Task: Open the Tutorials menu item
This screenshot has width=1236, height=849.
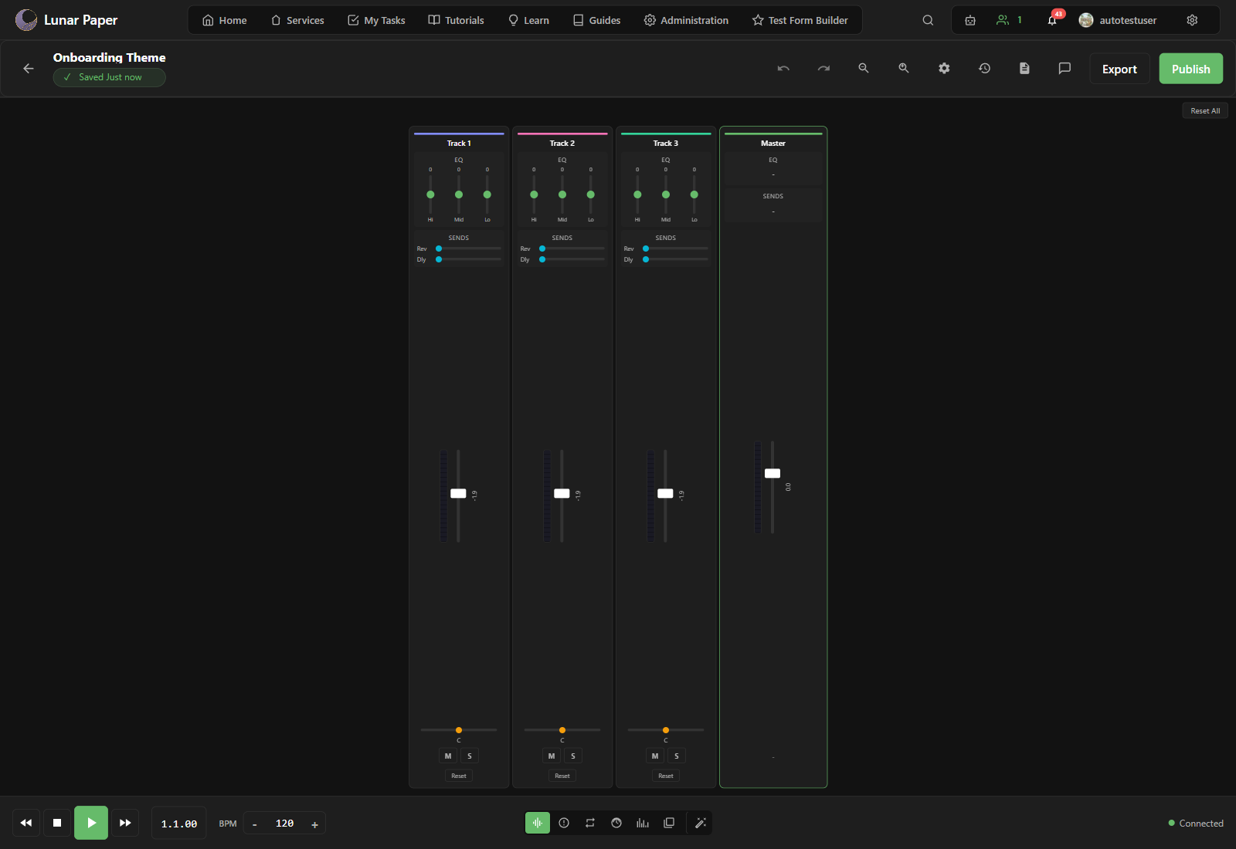Action: (457, 20)
